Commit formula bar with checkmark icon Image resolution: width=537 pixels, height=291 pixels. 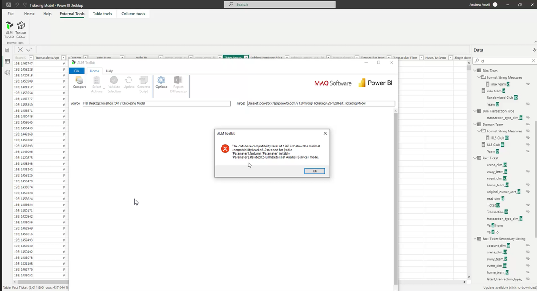point(29,50)
